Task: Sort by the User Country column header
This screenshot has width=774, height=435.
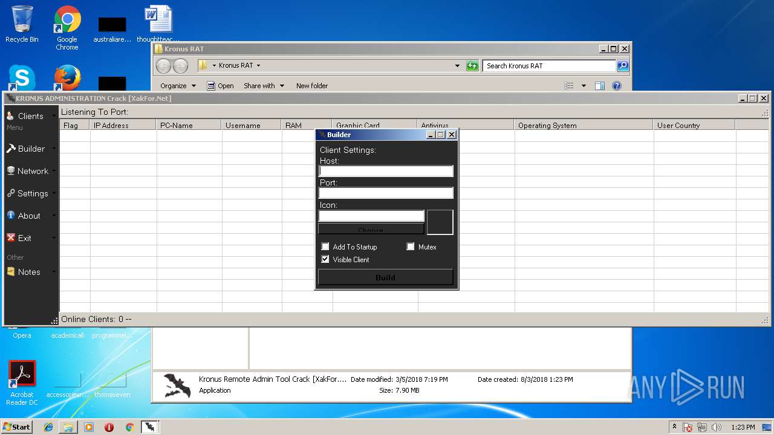Action: 694,125
